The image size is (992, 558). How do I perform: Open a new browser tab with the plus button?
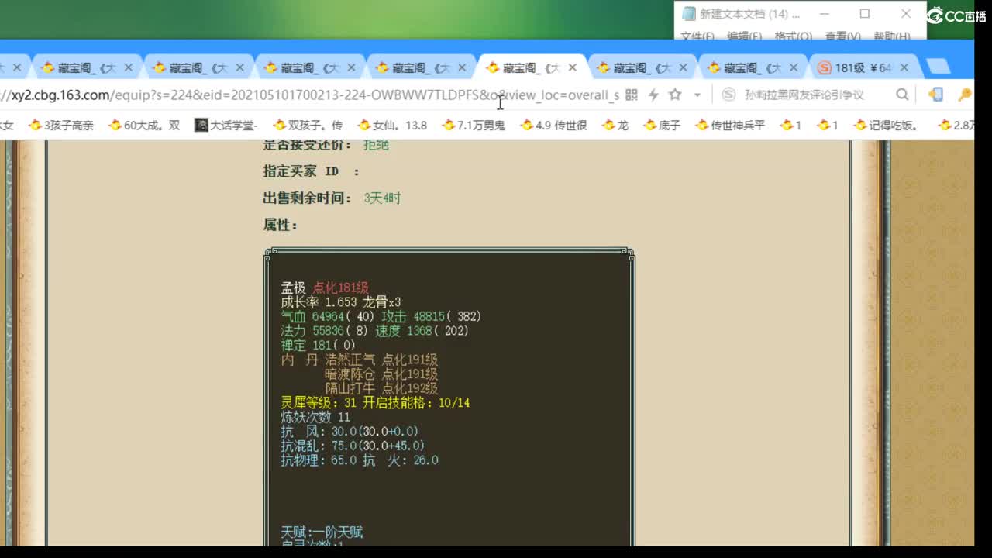pyautogui.click(x=939, y=67)
